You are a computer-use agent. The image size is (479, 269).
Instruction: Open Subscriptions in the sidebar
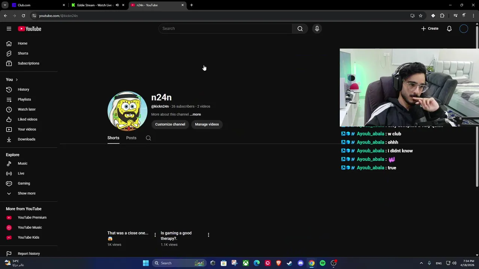[x=29, y=63]
